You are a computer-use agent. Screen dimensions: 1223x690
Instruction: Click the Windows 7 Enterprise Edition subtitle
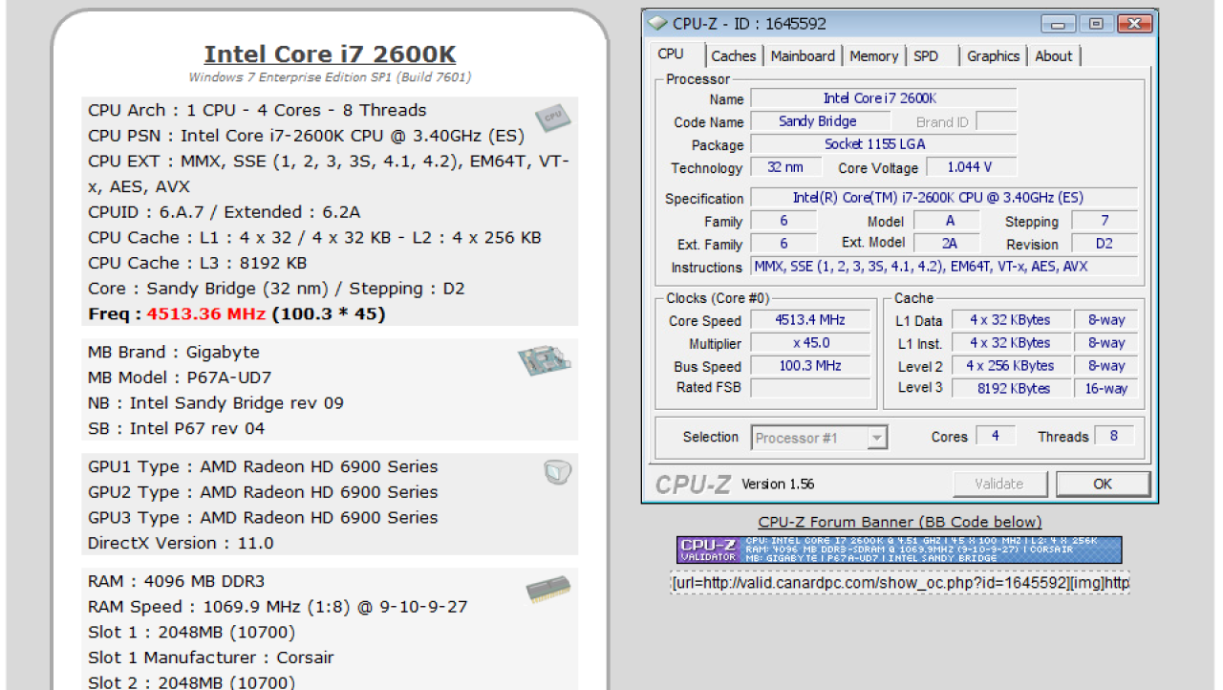[330, 77]
